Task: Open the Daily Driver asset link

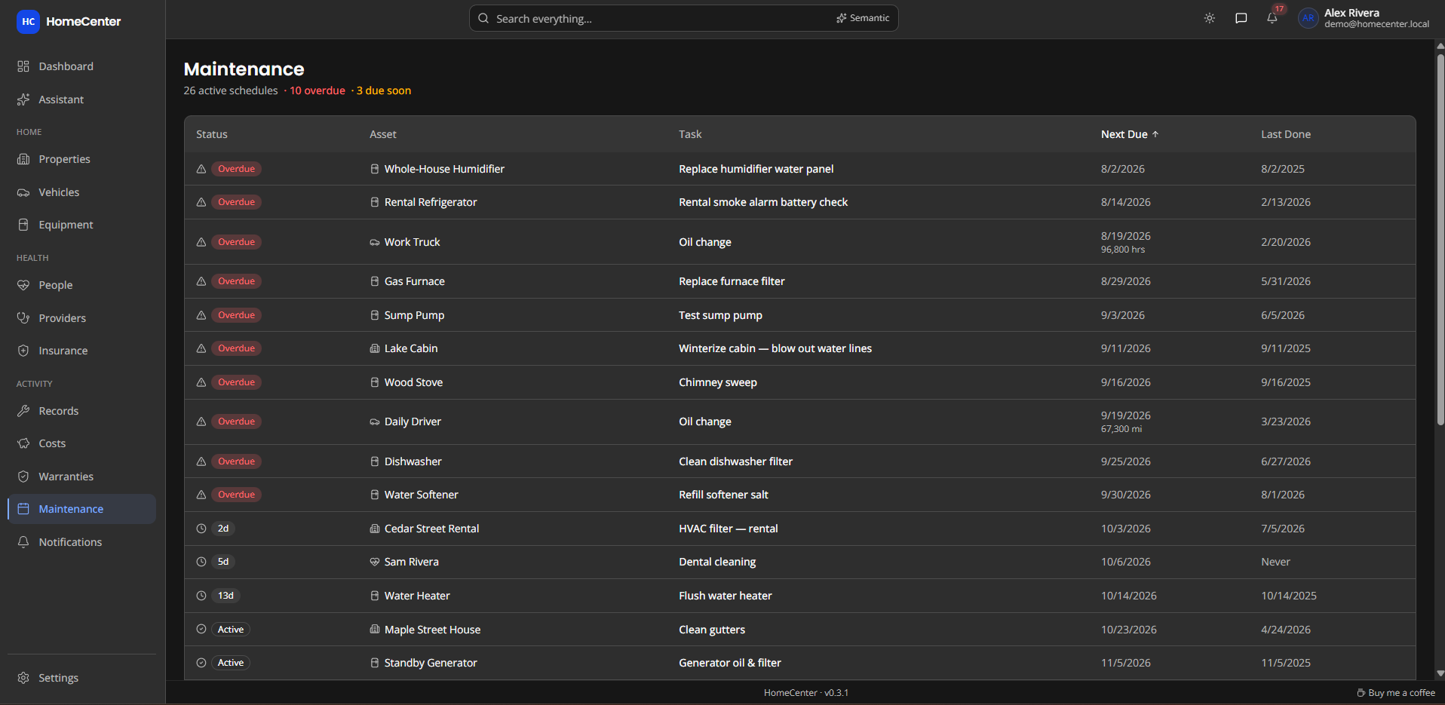Action: tap(413, 421)
